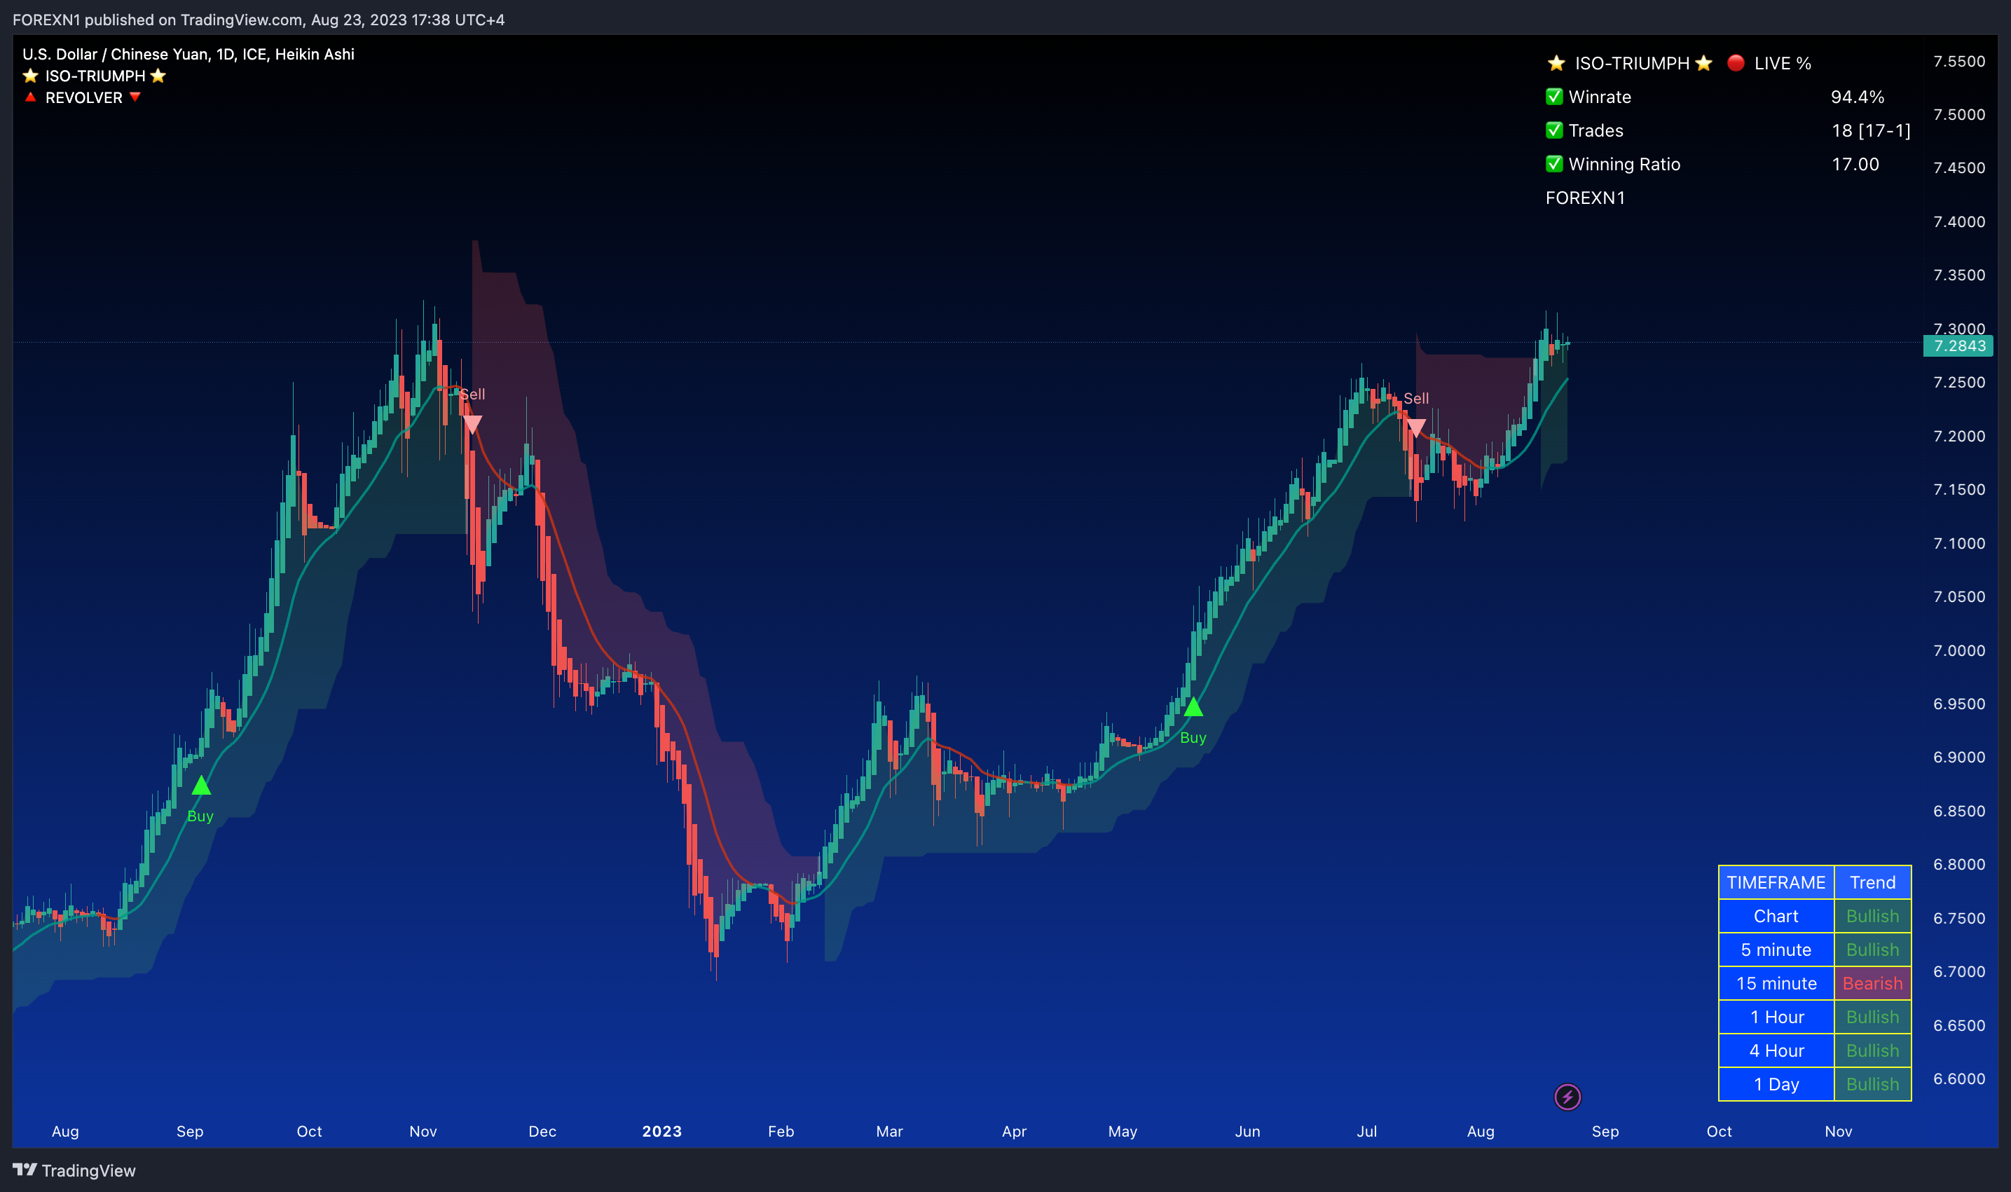This screenshot has height=1192, width=2011.
Task: Click the red down triangle after REVOLVER
Action: (x=135, y=97)
